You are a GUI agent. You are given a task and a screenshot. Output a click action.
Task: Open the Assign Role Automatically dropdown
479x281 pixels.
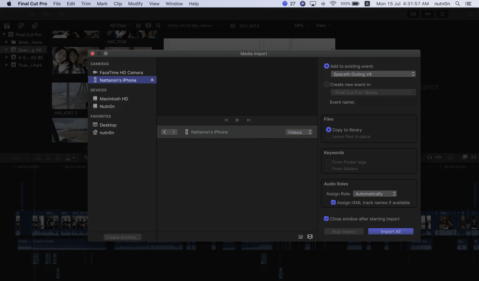pyautogui.click(x=375, y=194)
